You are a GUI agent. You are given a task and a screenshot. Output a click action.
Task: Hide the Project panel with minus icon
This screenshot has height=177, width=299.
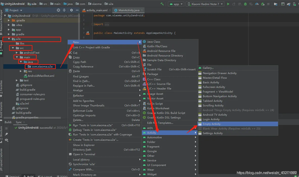pos(77,10)
